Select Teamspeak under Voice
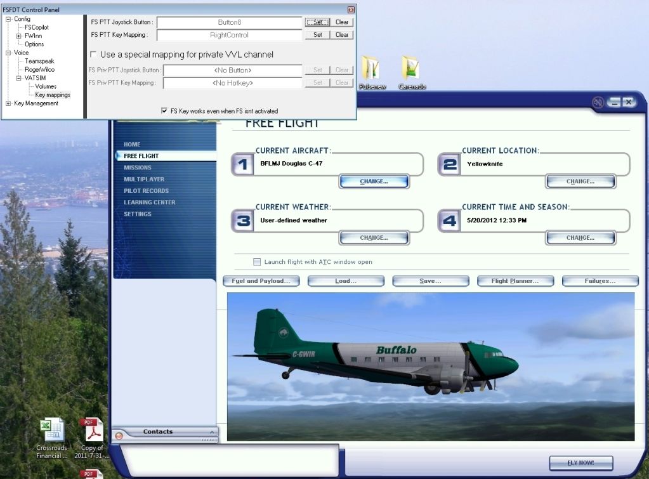Image resolution: width=649 pixels, height=479 pixels. pyautogui.click(x=39, y=62)
